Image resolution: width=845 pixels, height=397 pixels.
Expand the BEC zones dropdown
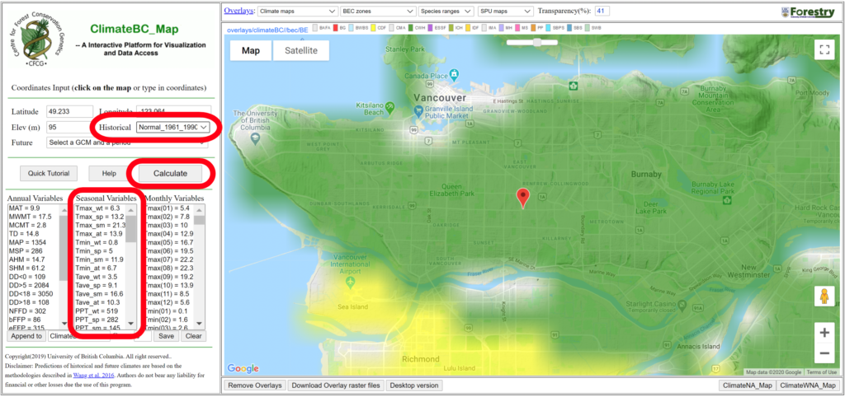[375, 12]
